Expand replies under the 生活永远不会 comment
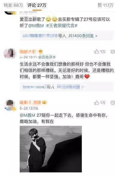Viewport: 115px width, 176px height. point(66,87)
